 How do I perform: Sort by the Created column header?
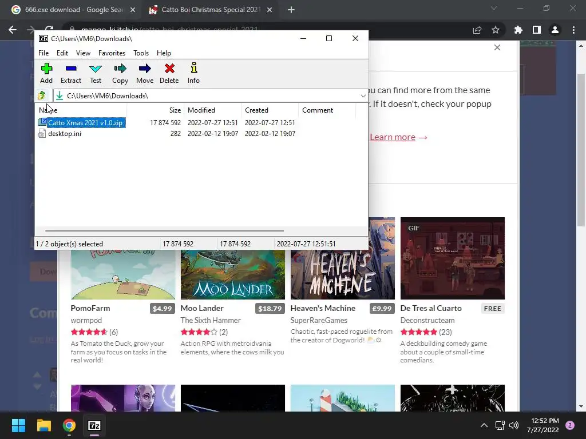[270, 110]
